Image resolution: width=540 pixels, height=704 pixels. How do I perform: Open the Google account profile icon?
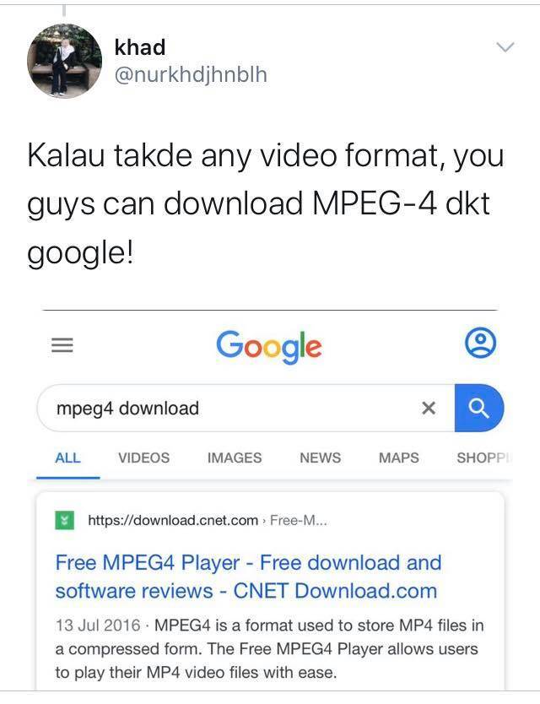480,343
